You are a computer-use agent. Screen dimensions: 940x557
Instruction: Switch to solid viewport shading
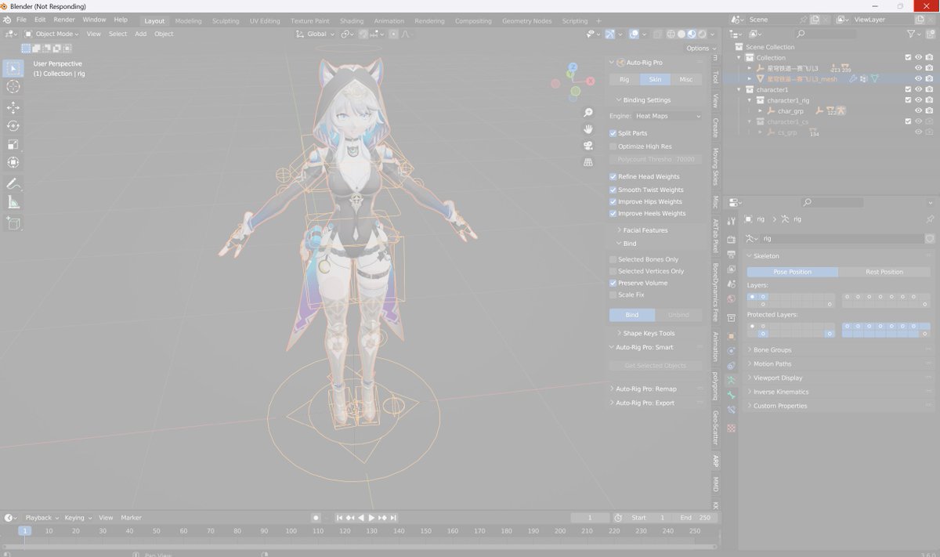(681, 34)
